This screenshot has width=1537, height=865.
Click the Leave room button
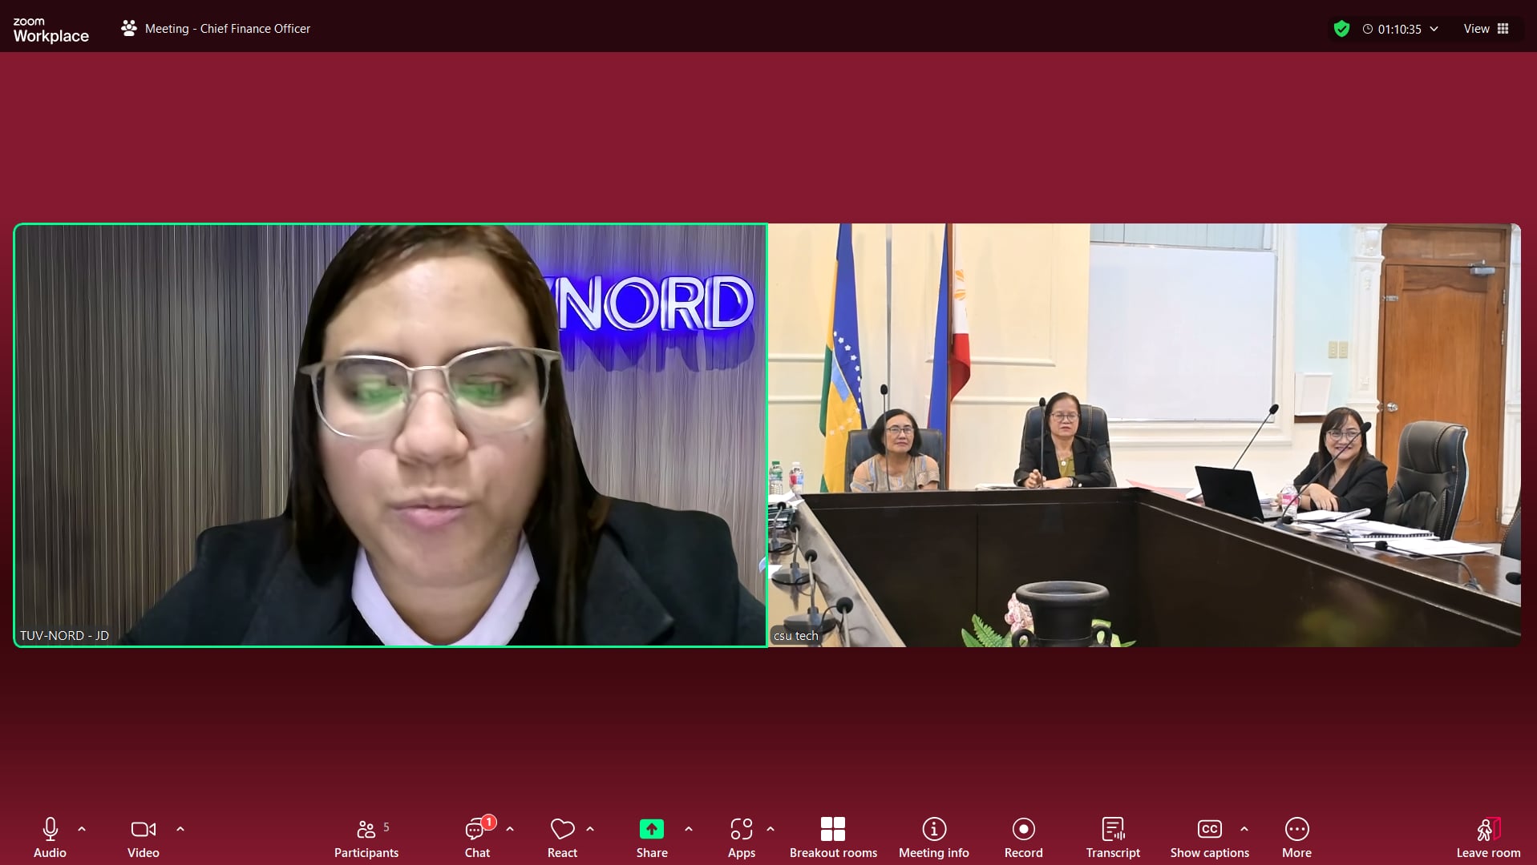tap(1487, 836)
